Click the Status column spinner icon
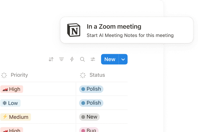Screen dimensions: 198x132 click(x=83, y=75)
